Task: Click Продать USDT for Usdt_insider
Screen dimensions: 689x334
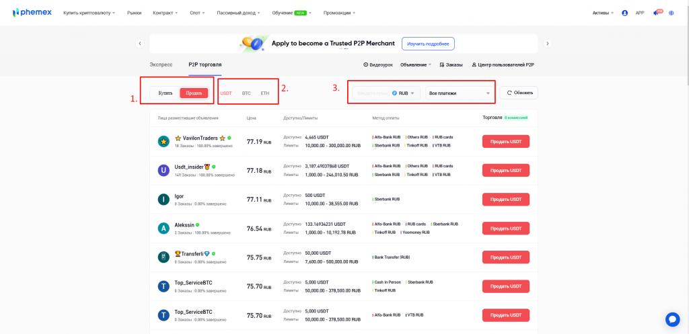Action: coord(506,170)
